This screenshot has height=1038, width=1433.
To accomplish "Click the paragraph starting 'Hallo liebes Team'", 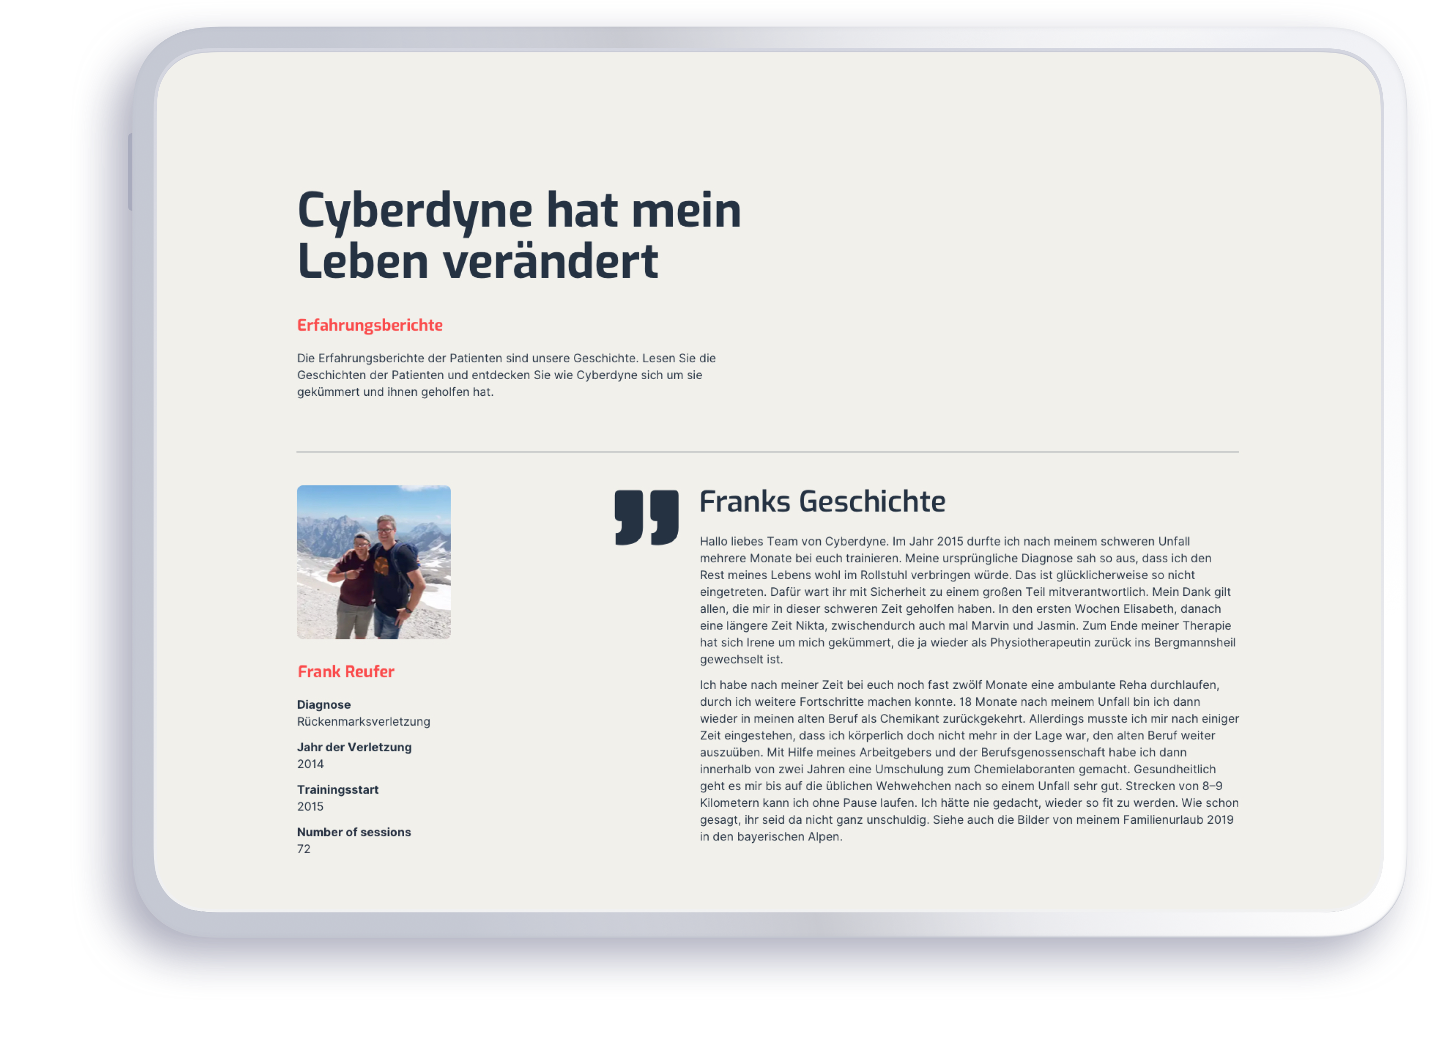I will pyautogui.click(x=967, y=600).
